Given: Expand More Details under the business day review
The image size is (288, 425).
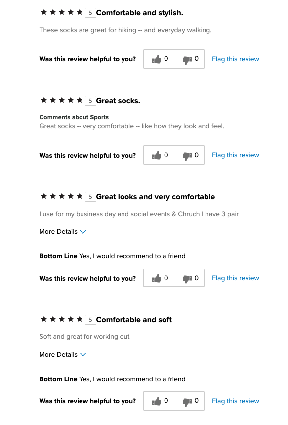Looking at the screenshot, I should pyautogui.click(x=63, y=232).
